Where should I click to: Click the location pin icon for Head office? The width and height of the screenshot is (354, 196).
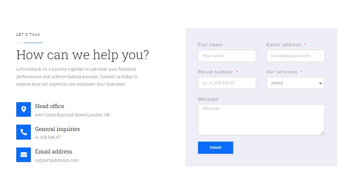[23, 110]
